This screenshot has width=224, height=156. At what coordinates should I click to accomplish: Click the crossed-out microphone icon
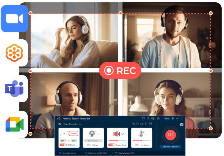pyautogui.click(x=141, y=134)
